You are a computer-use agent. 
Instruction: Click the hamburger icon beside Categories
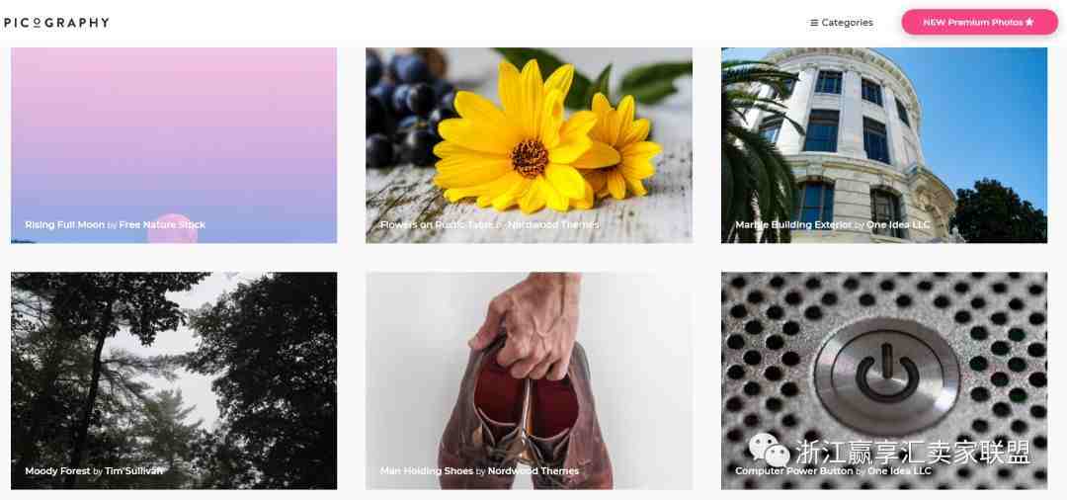pos(814,23)
